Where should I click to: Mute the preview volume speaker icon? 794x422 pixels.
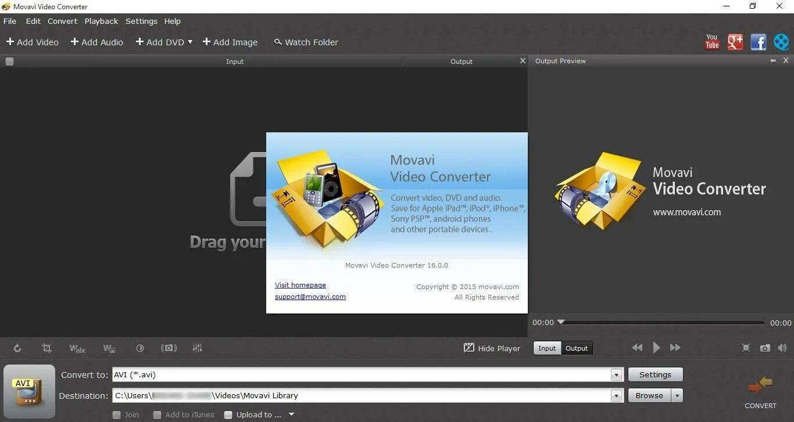(782, 348)
